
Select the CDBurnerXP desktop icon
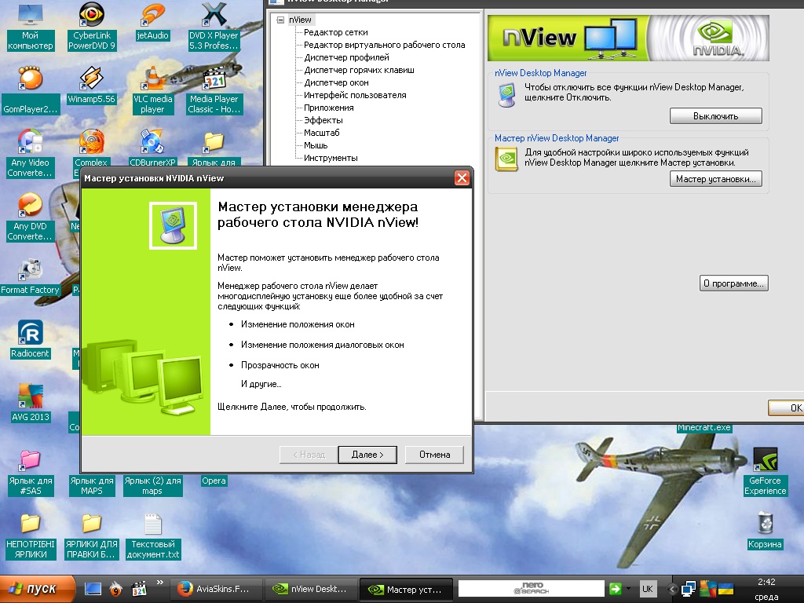click(x=153, y=148)
